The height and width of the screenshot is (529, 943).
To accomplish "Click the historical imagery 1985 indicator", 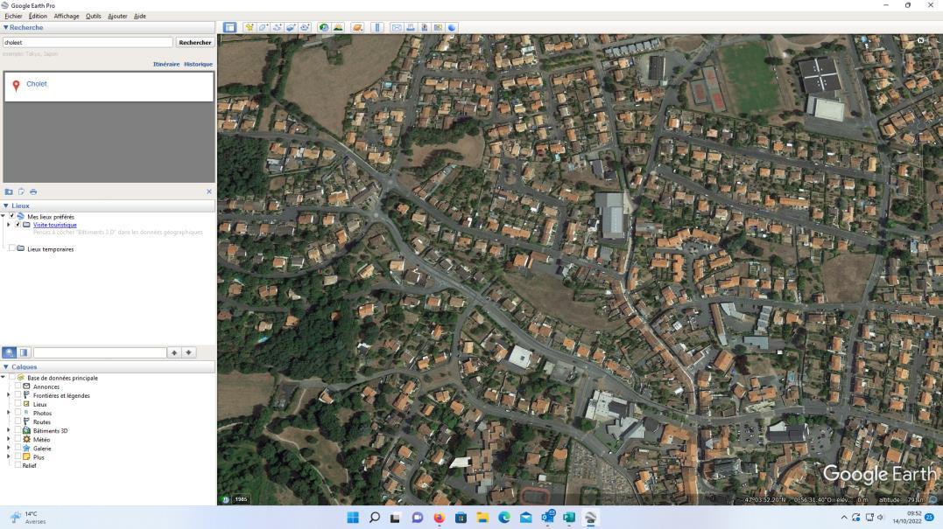I will tap(241, 499).
